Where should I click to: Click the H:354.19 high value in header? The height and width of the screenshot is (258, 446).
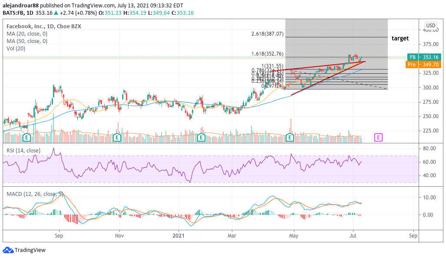pyautogui.click(x=135, y=13)
